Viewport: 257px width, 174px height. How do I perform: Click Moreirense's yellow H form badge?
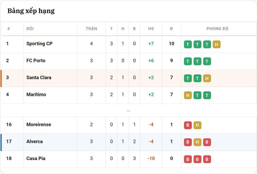[198, 125]
